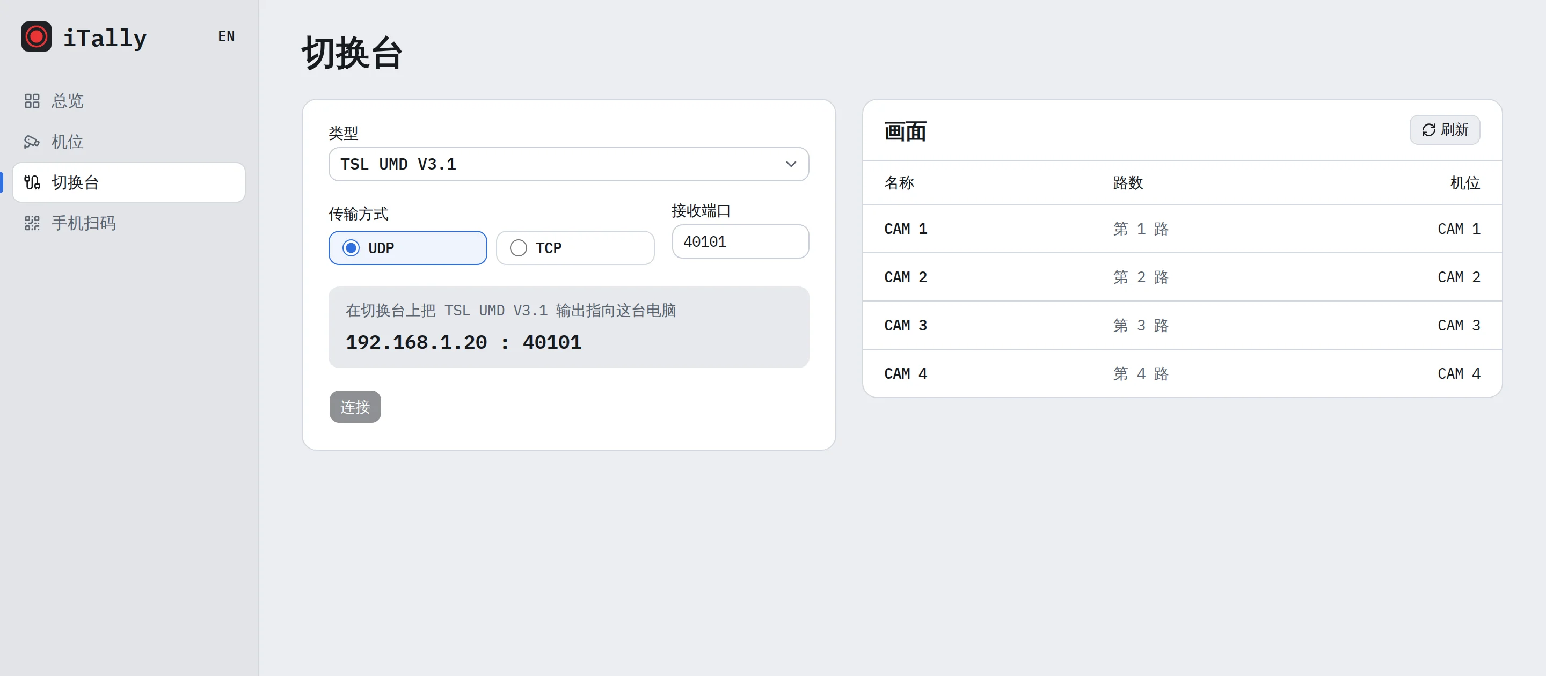Click the 第 1 路 channel cell
This screenshot has height=676, width=1546.
tap(1141, 229)
